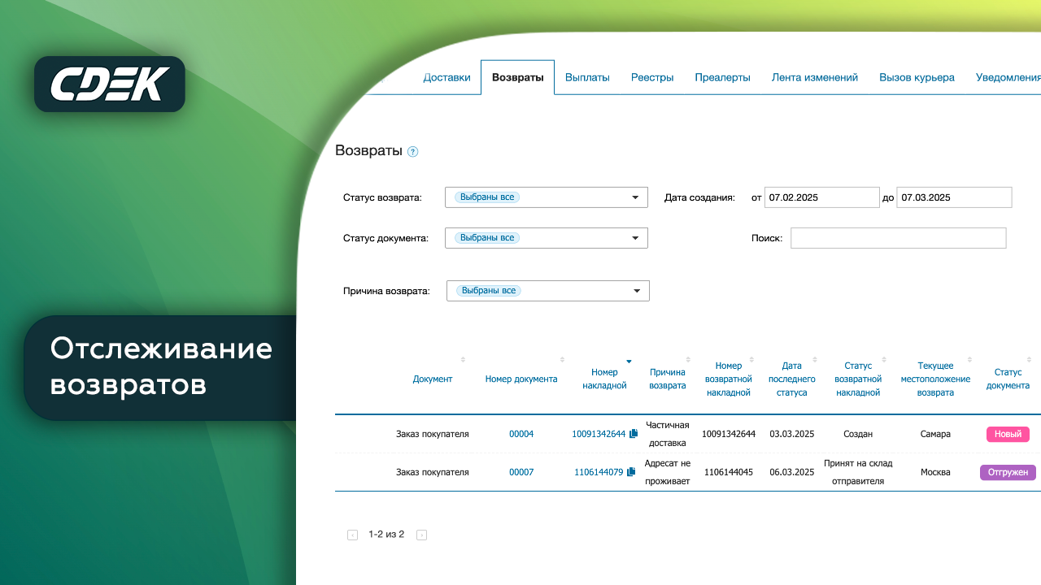Sort by Номер накладной column arrow
Viewport: 1041px width, 585px height.
(628, 361)
